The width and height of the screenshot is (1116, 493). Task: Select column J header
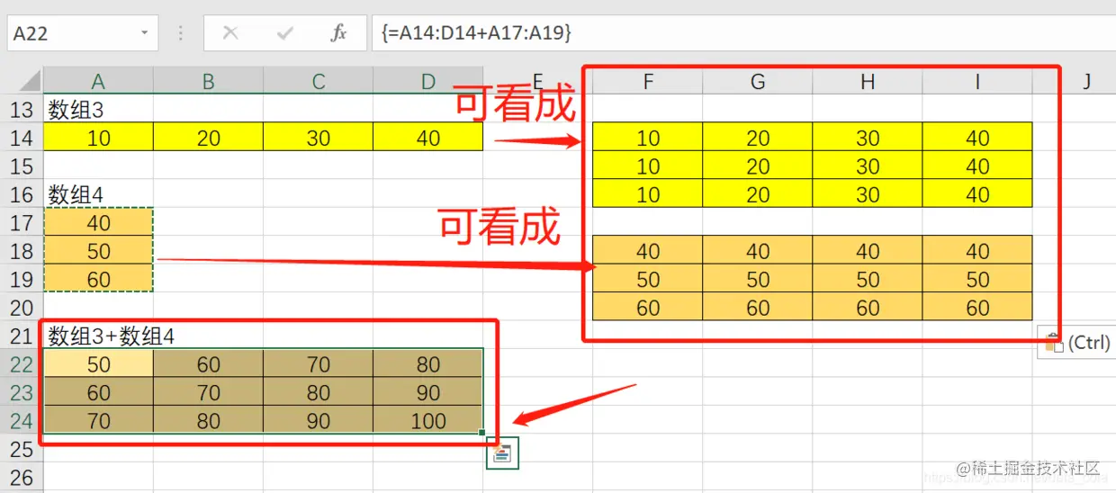pos(1086,82)
